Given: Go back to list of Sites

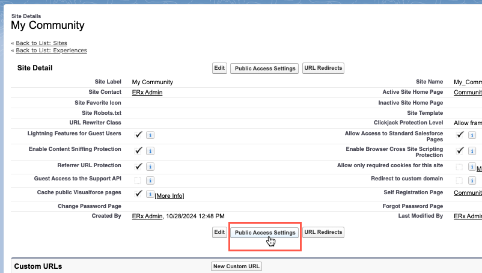Looking at the screenshot, I should click(41, 43).
